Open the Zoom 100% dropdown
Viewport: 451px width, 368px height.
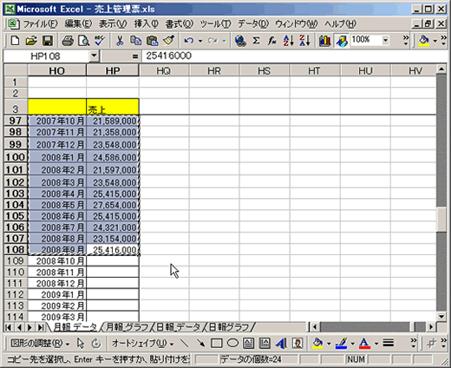(385, 41)
